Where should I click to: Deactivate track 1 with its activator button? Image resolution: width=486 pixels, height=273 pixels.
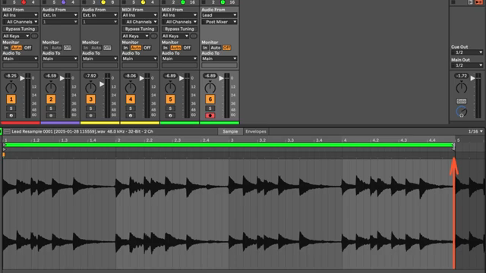click(11, 99)
